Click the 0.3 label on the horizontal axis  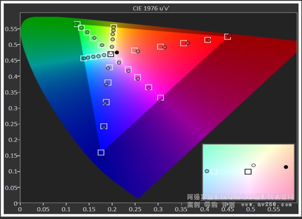(x=158, y=209)
